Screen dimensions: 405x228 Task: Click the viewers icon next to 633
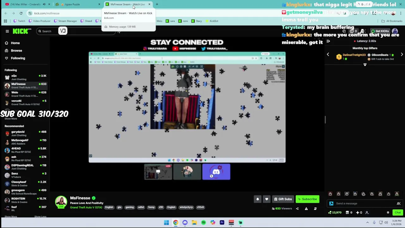[273, 209]
